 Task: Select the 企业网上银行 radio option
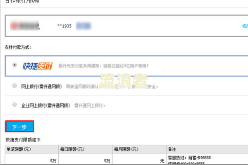(x=14, y=104)
